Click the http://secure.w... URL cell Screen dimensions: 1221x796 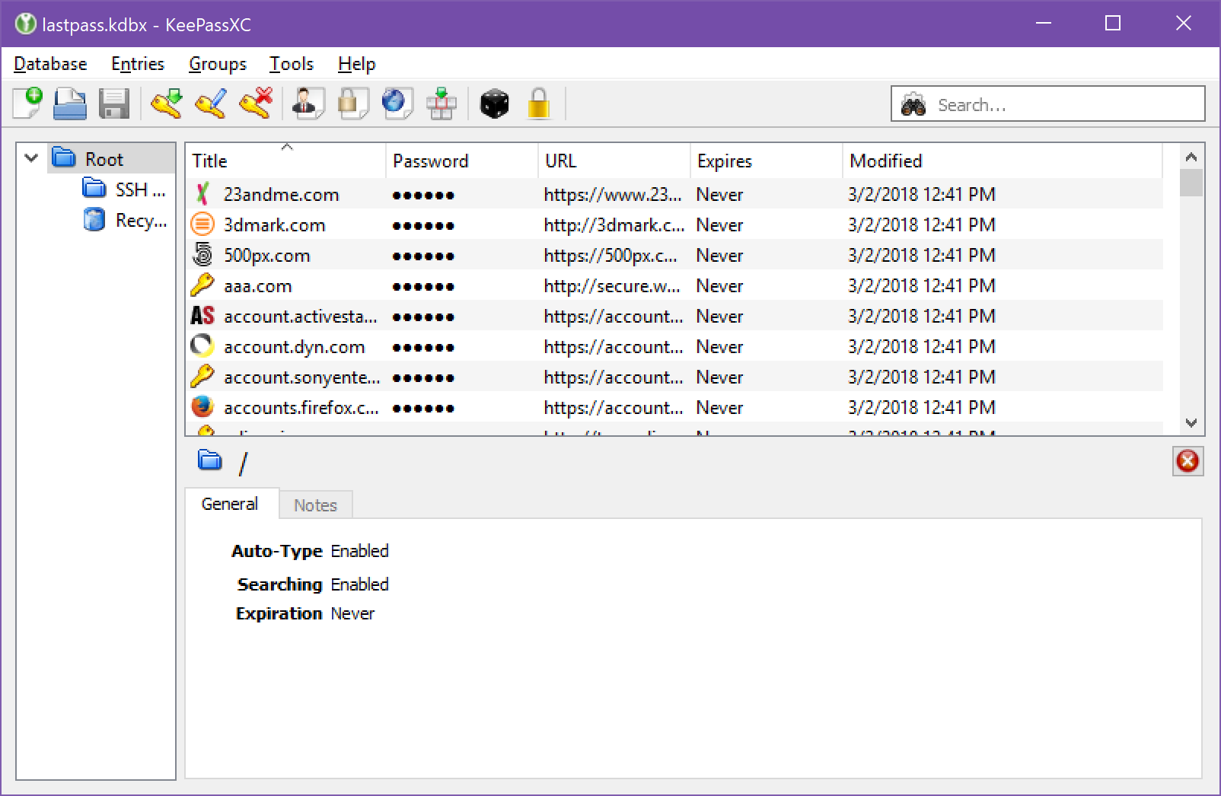click(x=611, y=286)
